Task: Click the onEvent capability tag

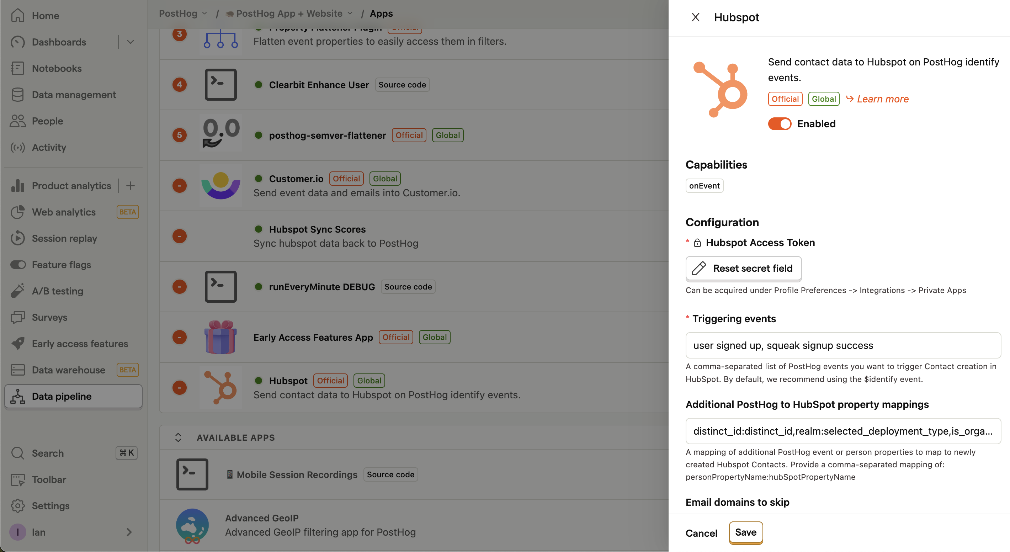Action: (704, 185)
